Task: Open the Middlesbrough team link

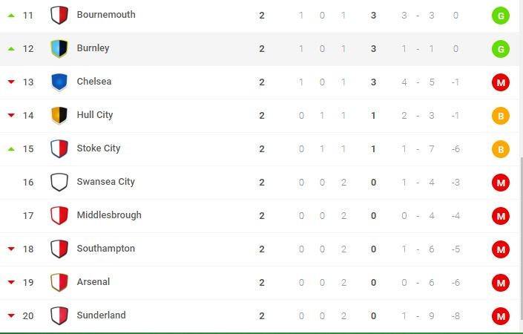Action: 109,215
